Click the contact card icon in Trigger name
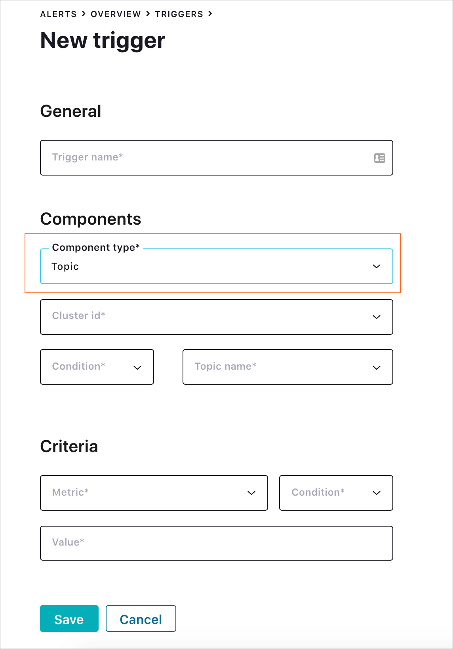 (x=379, y=158)
